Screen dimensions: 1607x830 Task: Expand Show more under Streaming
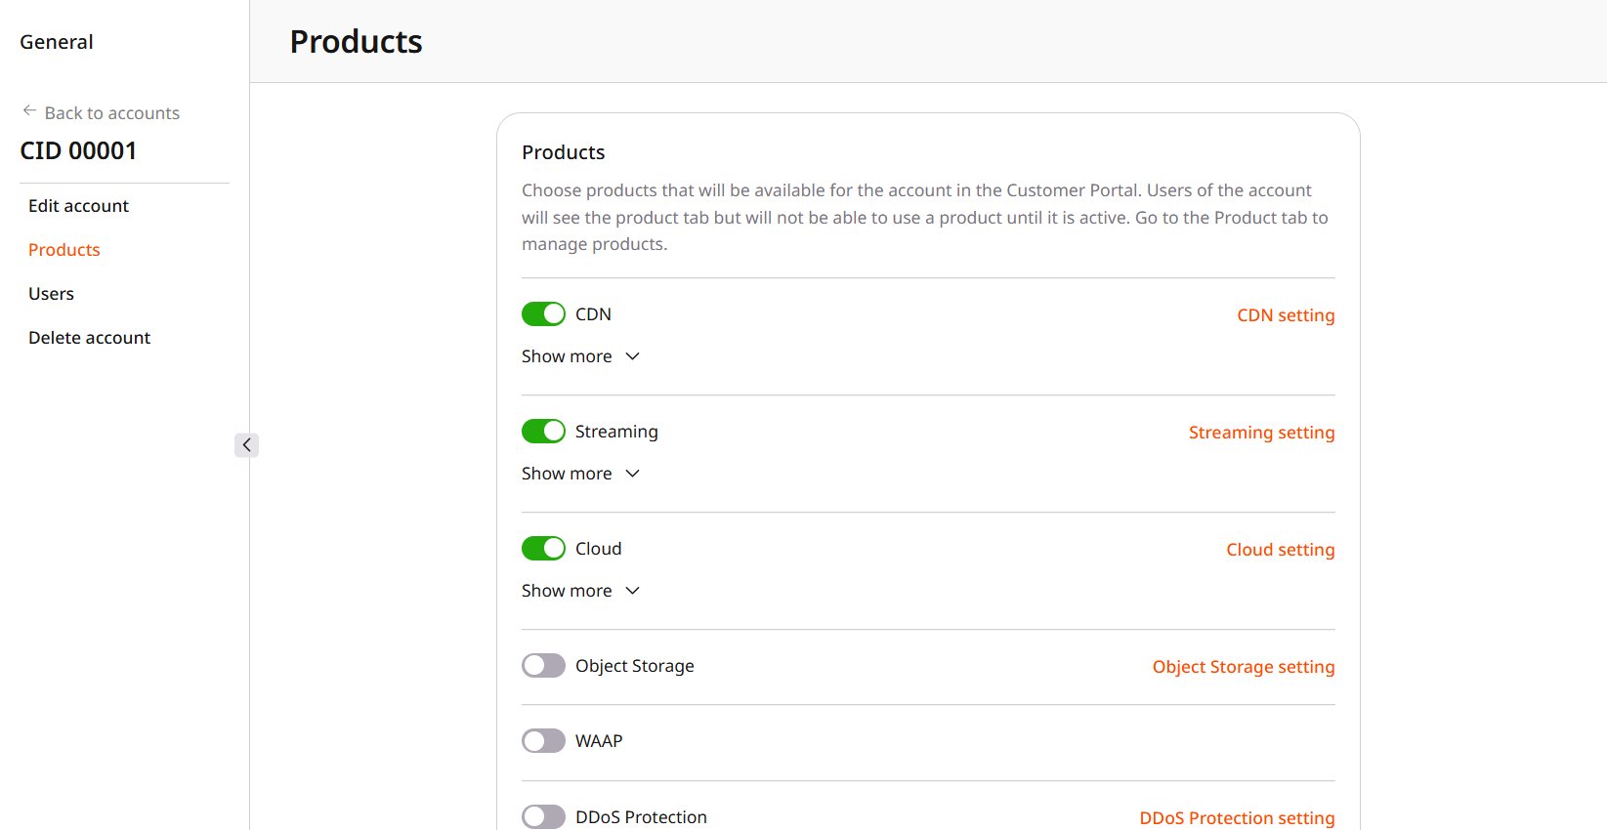click(580, 474)
